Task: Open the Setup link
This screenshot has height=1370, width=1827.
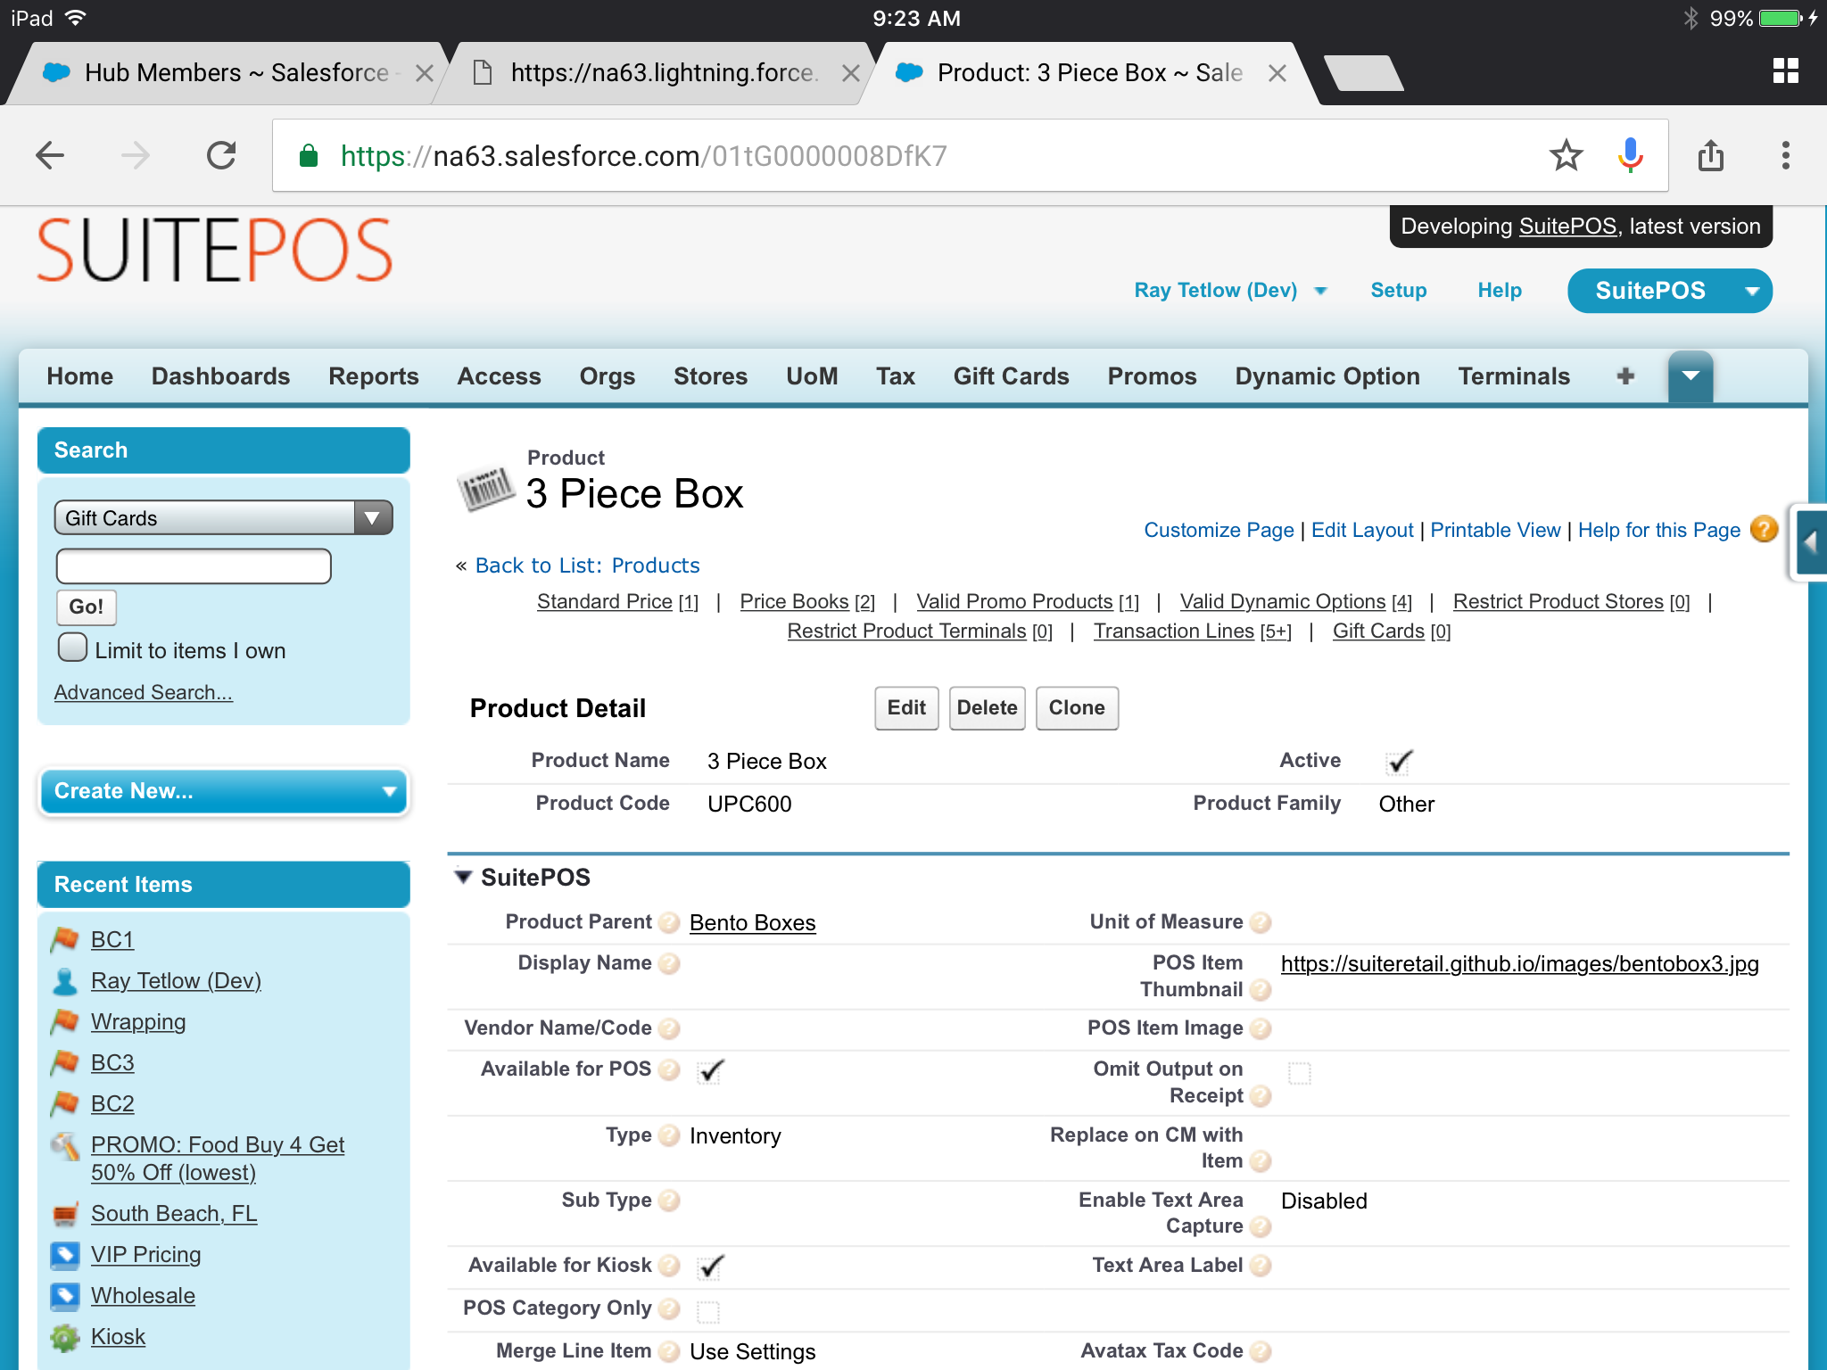Action: pos(1398,291)
